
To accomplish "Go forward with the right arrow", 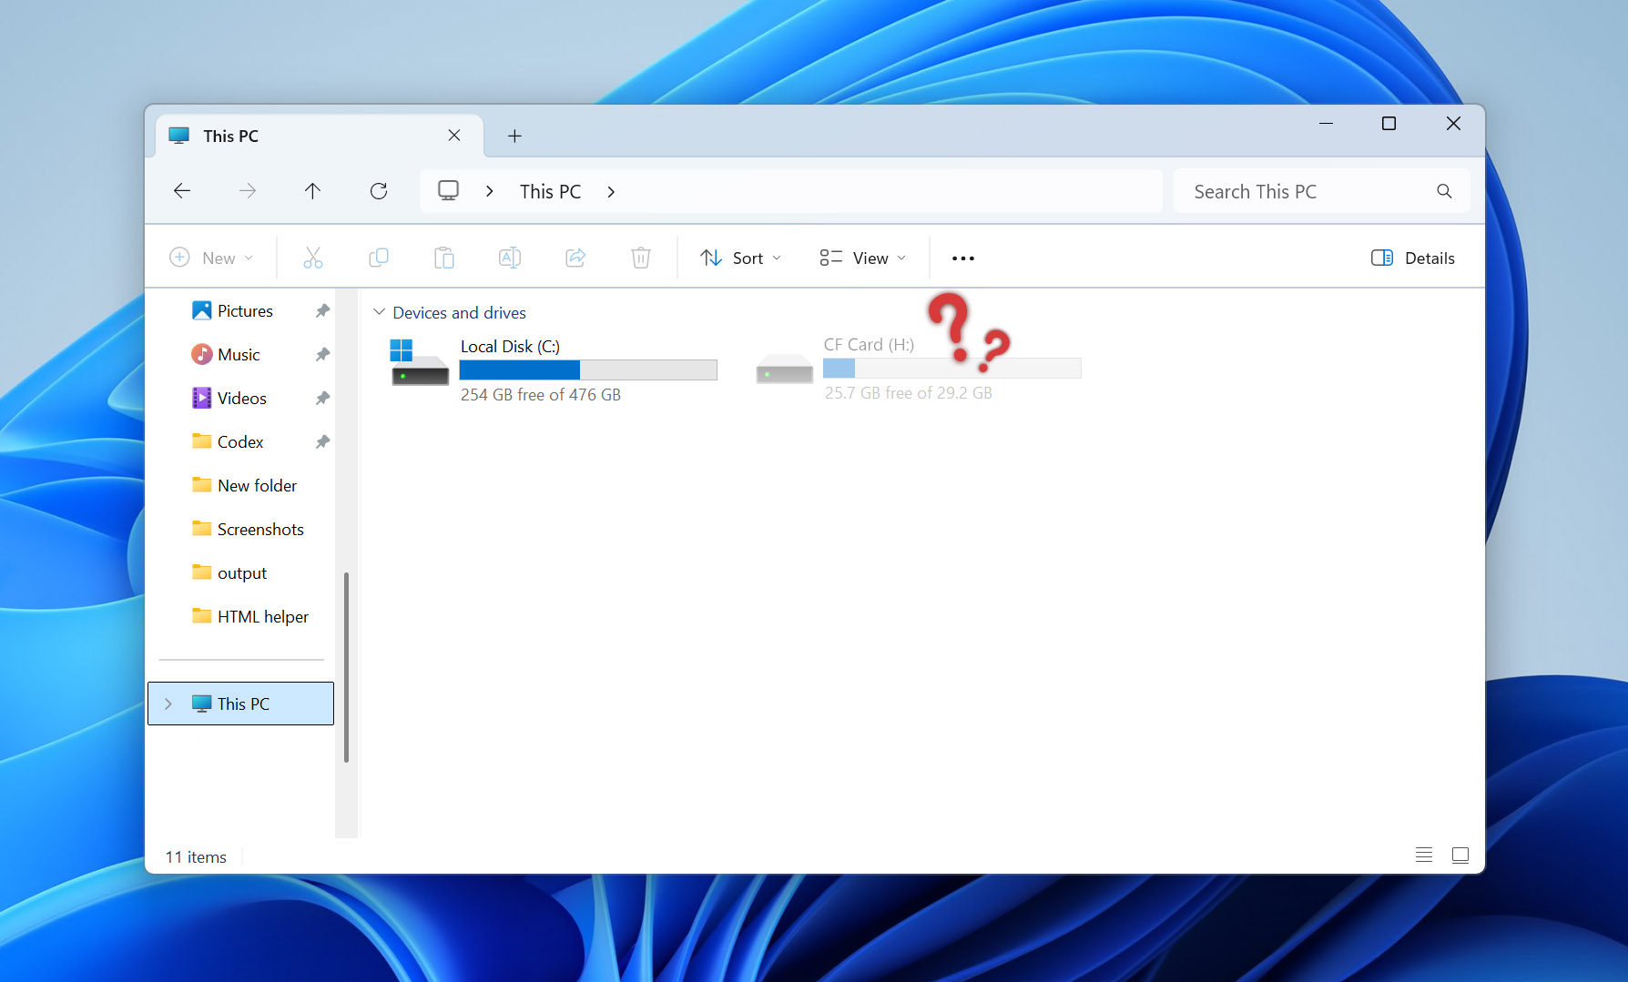I will [x=248, y=191].
